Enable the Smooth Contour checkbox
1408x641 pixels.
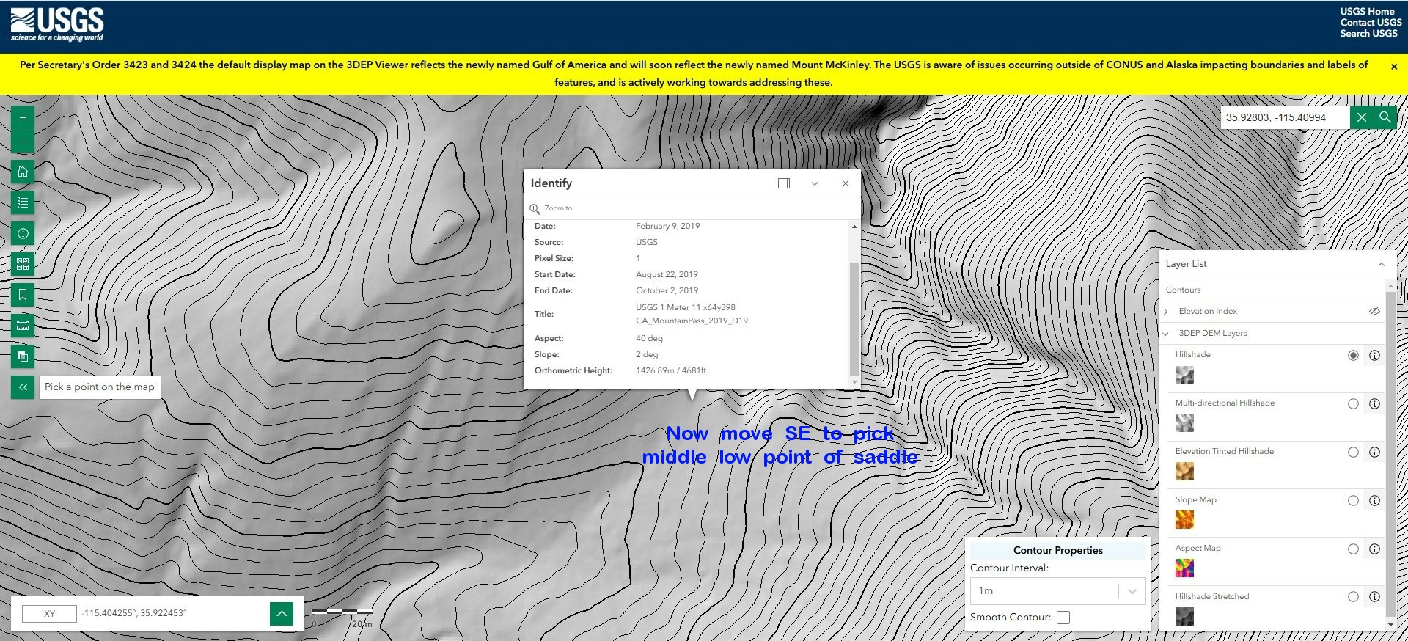click(x=1063, y=618)
